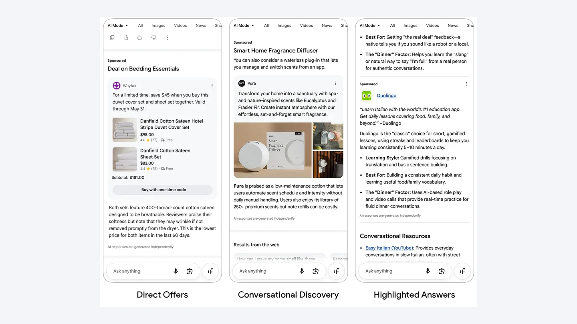Switch to Videos tab in Direct Offers phone
577x324 pixels.
click(x=180, y=26)
